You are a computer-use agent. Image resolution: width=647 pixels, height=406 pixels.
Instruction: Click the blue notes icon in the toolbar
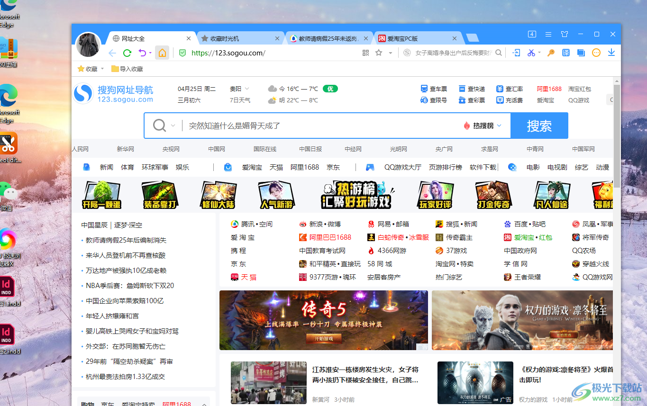(x=581, y=53)
